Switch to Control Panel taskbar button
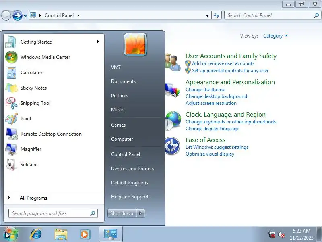Viewport: 322px width, 242px height. 111,234
